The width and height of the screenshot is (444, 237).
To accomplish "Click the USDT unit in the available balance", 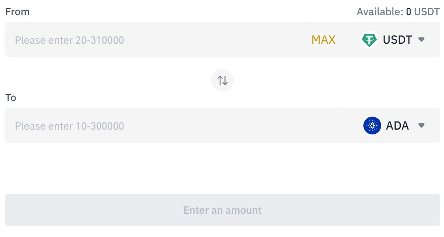I will (x=427, y=12).
